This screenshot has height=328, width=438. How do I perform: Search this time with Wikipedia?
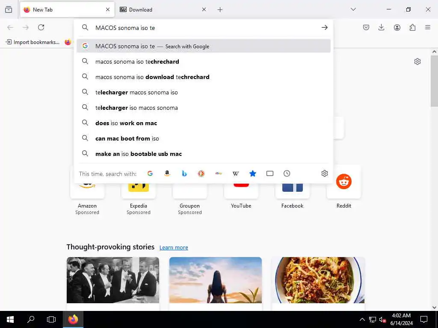236,173
